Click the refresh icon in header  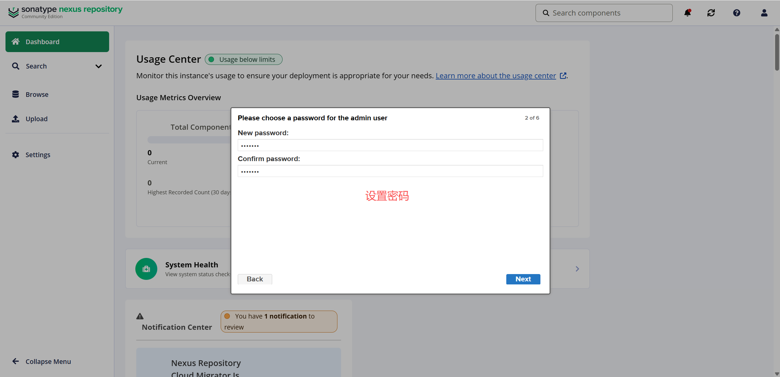click(x=711, y=13)
